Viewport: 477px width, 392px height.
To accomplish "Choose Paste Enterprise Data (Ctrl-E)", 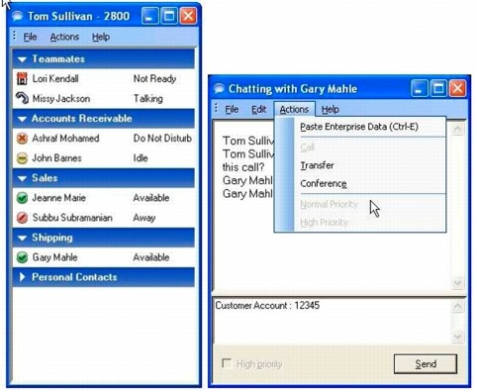I will (359, 127).
